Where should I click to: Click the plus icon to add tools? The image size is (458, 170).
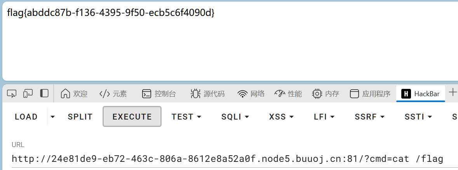click(453, 92)
